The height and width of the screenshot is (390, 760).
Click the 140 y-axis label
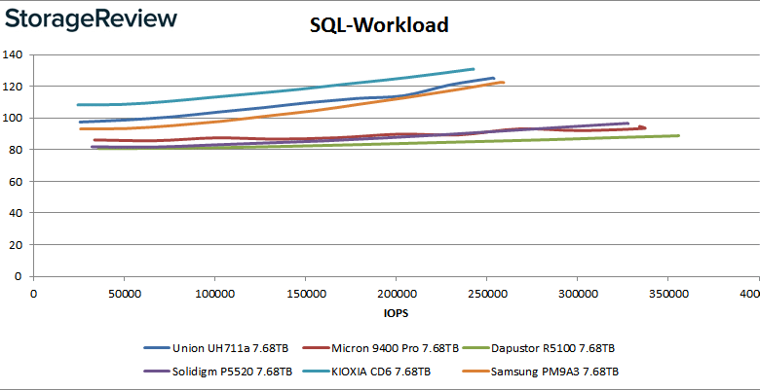12,54
